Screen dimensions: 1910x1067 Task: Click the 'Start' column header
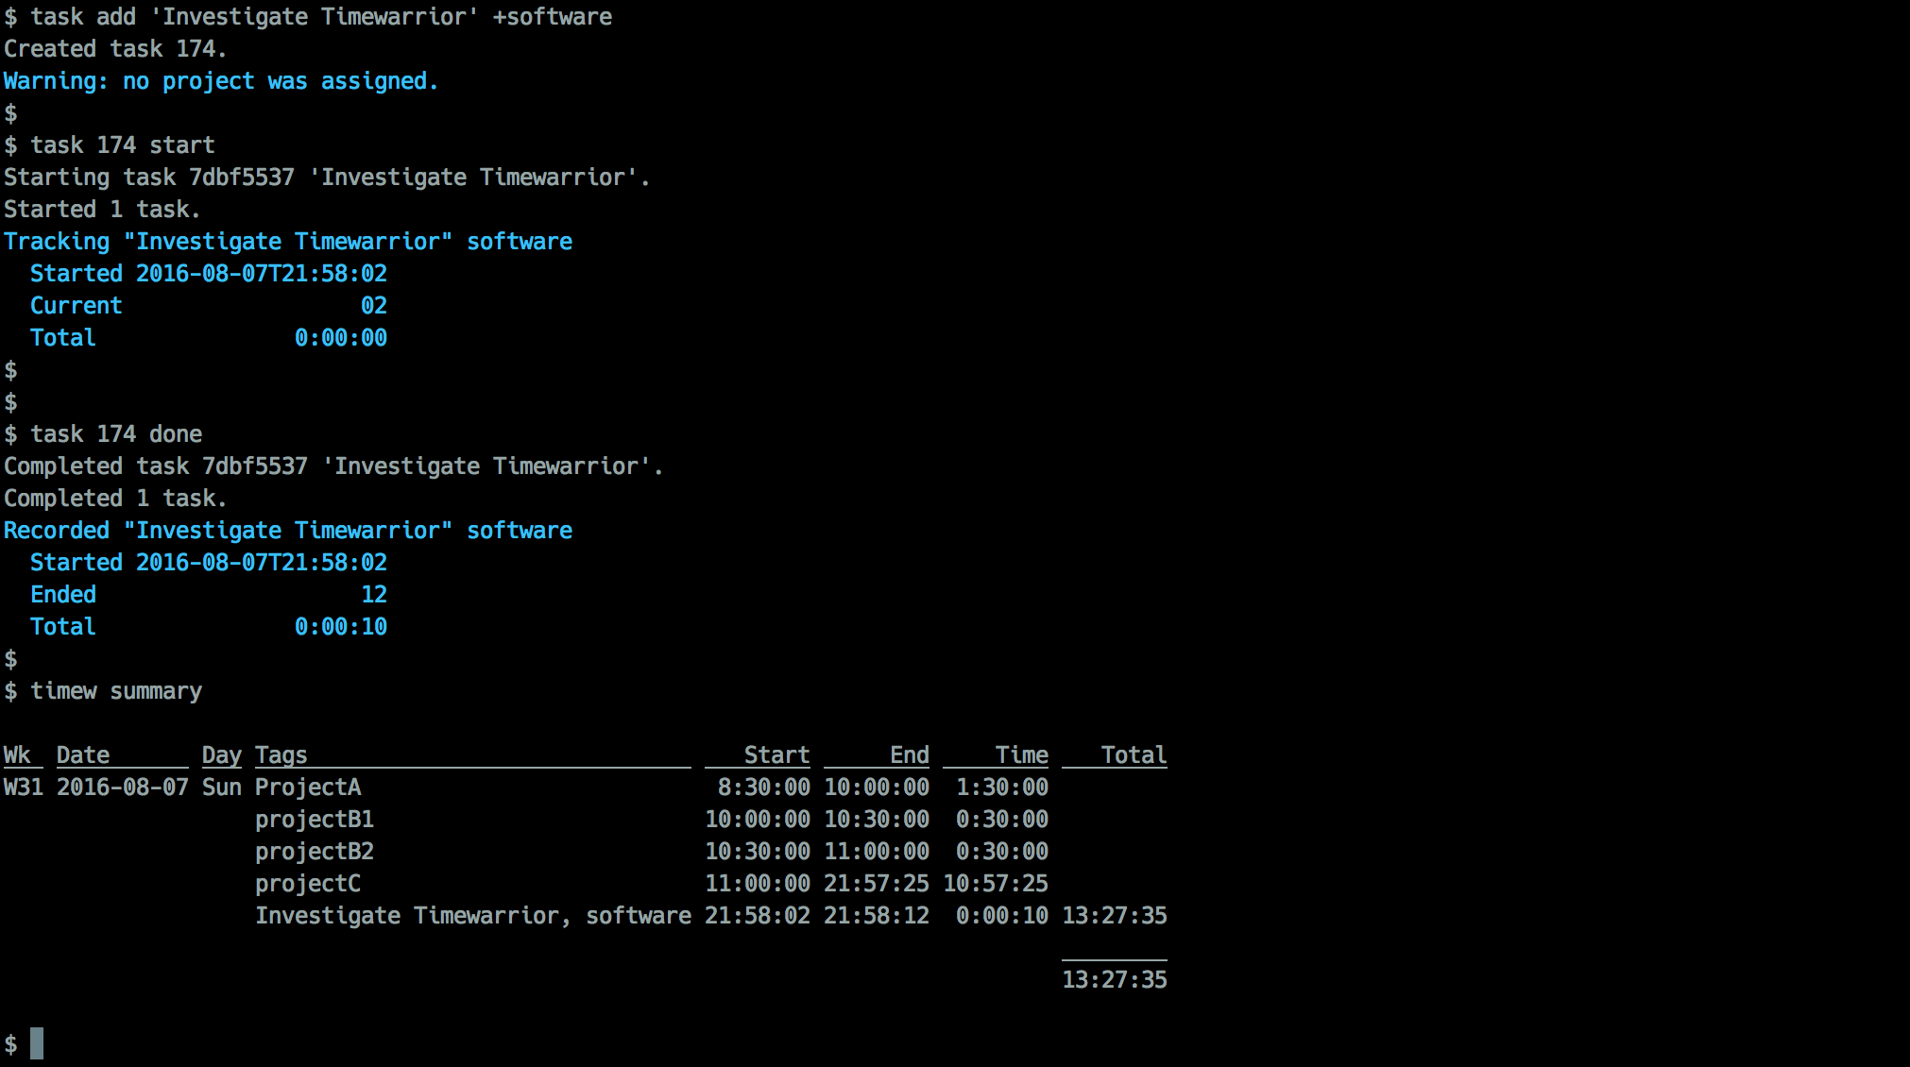coord(777,755)
